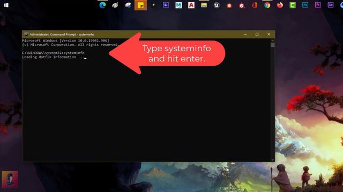
Task: Open the Sticky Notes taskbar icon
Action: point(140,5)
